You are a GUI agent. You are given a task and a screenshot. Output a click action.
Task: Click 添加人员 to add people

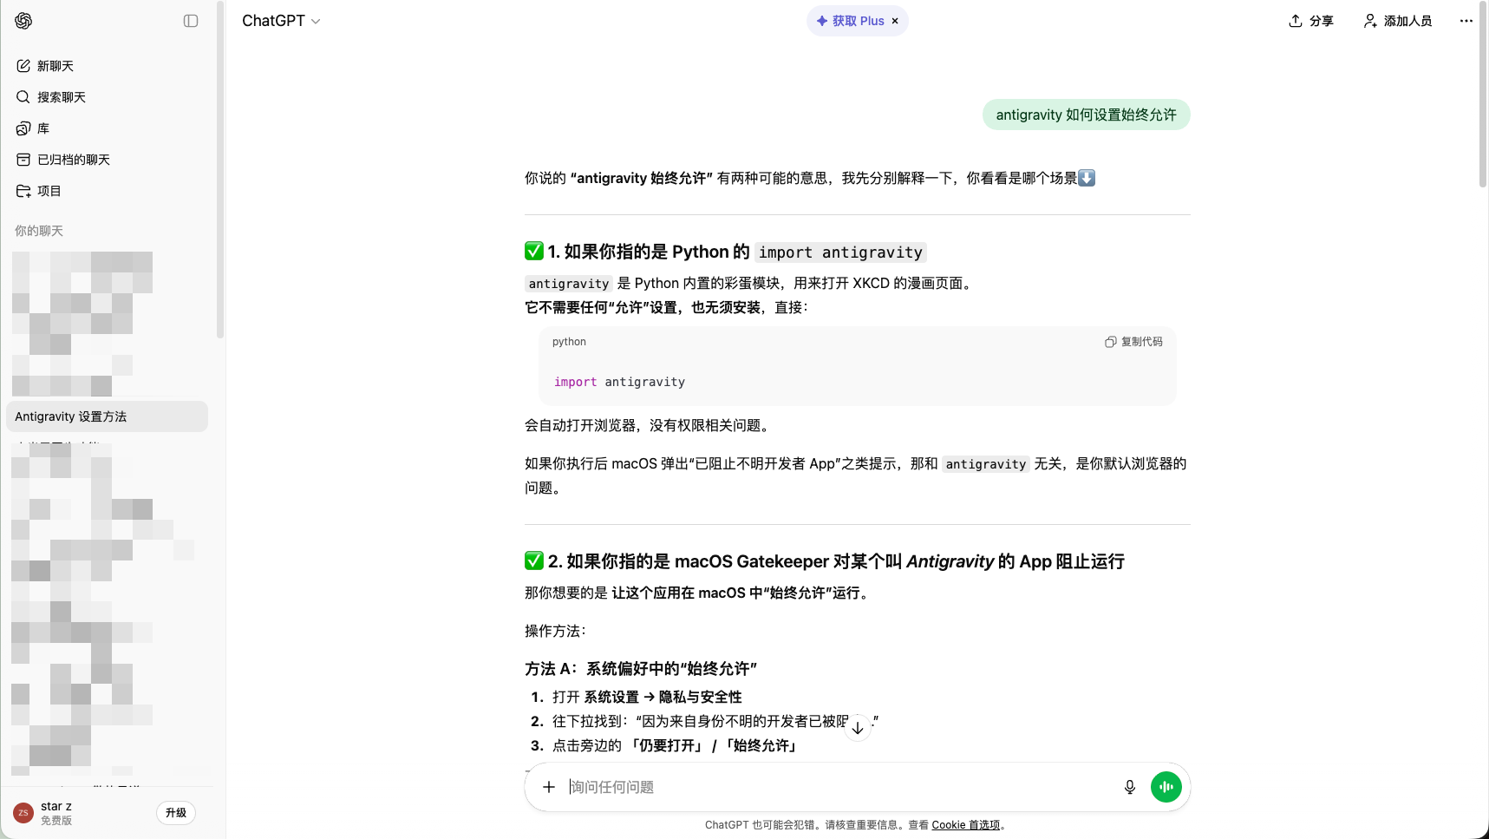[x=1398, y=21]
